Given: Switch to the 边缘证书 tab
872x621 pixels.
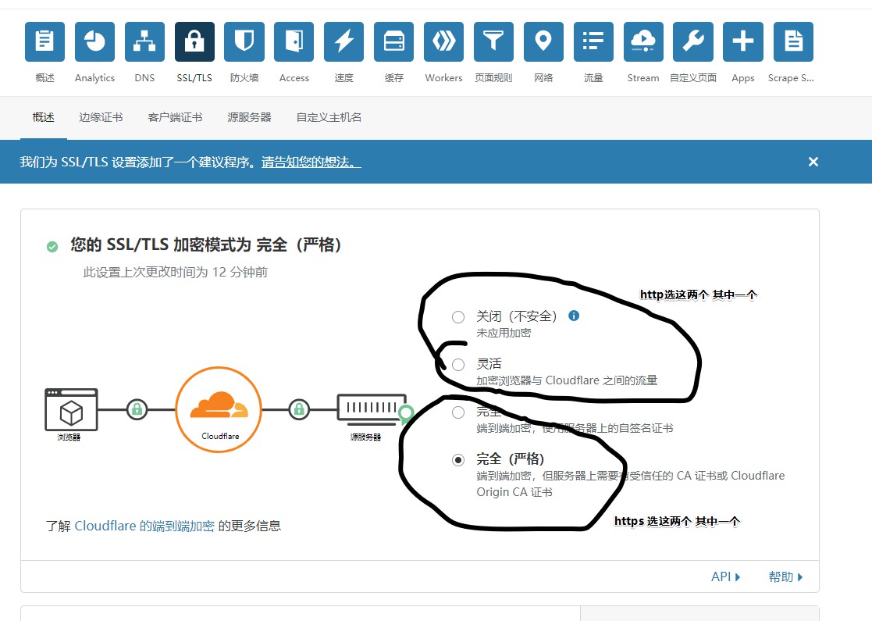Looking at the screenshot, I should [101, 117].
